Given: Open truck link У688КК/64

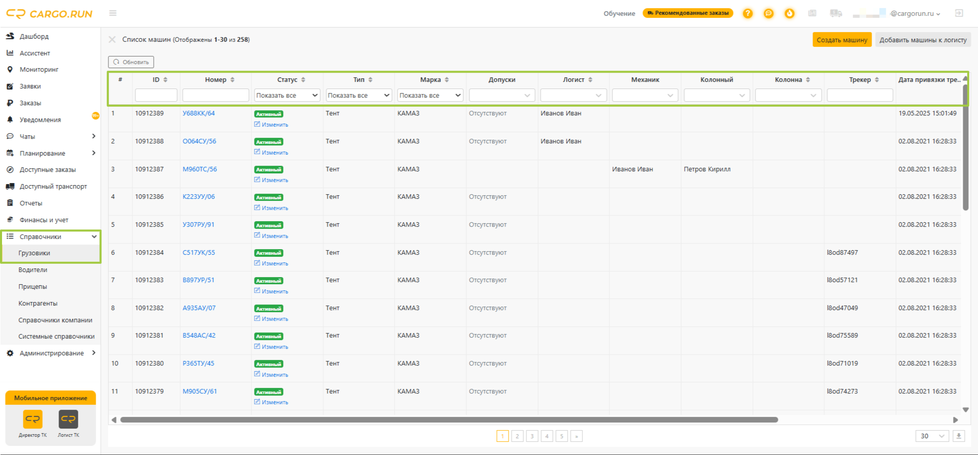Looking at the screenshot, I should [199, 113].
